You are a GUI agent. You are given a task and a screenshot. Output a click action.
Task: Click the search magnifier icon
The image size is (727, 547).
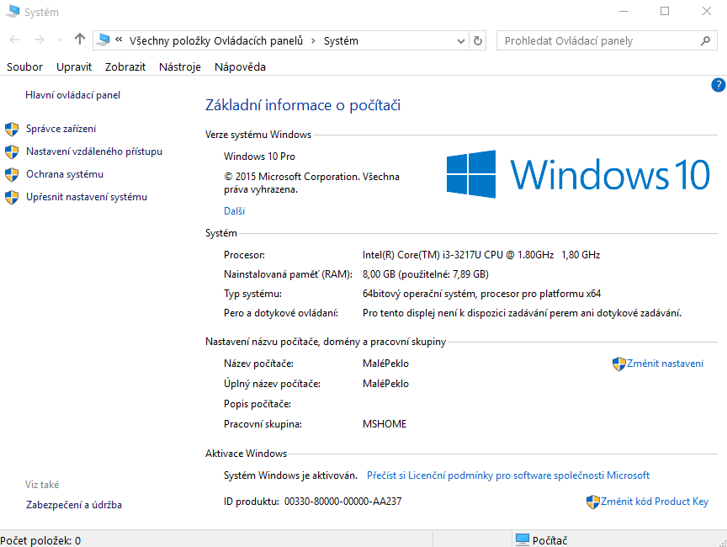[705, 40]
